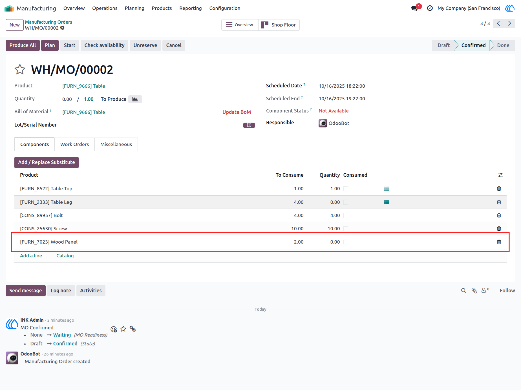Screen dimensions: 521x391
Task: Open the user avatar menu
Action: [x=510, y=8]
